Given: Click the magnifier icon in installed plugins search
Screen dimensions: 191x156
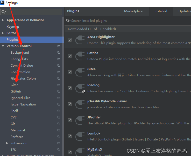Looking at the screenshot, I should 68,20.
